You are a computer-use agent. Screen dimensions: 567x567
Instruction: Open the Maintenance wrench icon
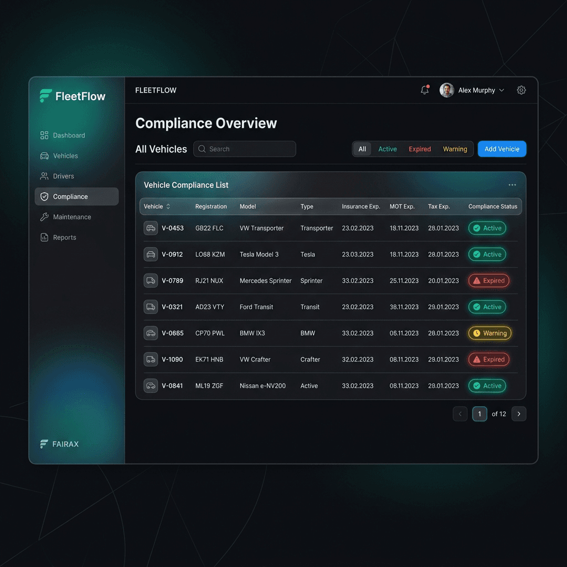pos(44,217)
